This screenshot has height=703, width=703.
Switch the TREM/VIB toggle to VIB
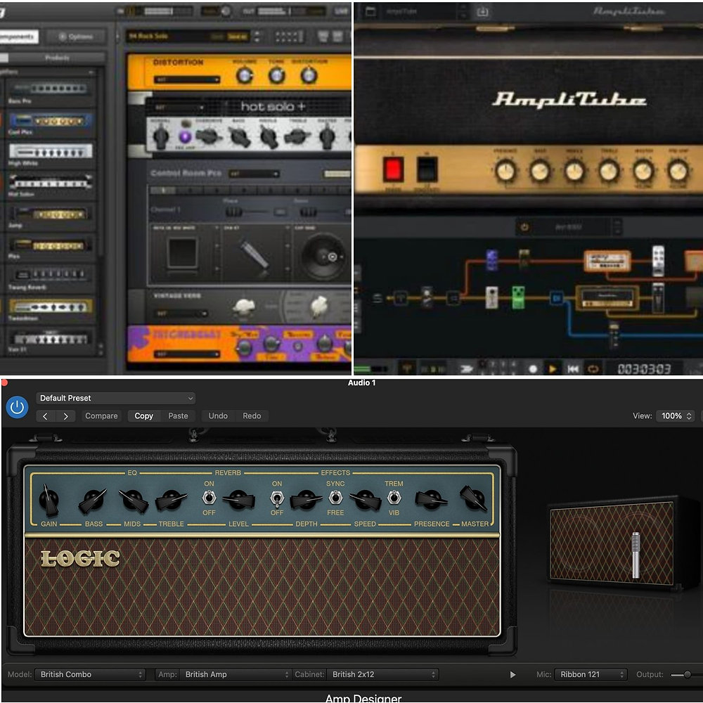393,501
